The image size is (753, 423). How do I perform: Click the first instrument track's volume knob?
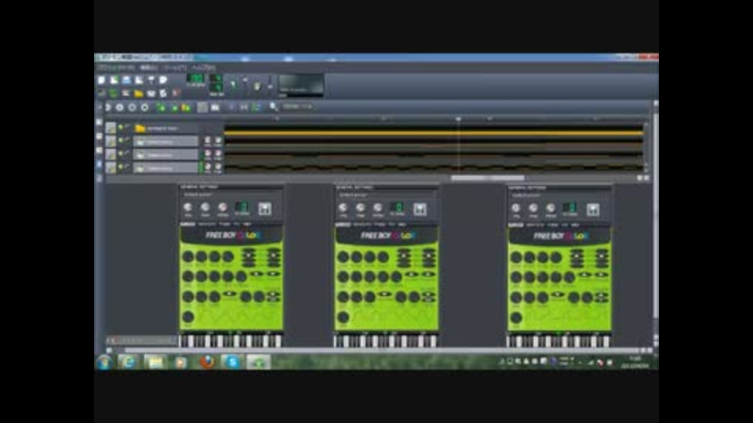pyautogui.click(x=207, y=141)
